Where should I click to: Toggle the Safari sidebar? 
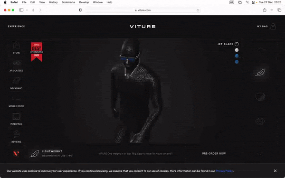[21, 10]
